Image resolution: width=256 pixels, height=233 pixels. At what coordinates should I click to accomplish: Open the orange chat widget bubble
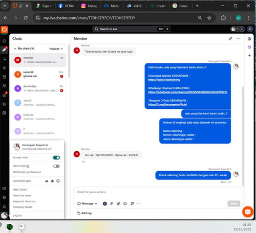pyautogui.click(x=247, y=212)
